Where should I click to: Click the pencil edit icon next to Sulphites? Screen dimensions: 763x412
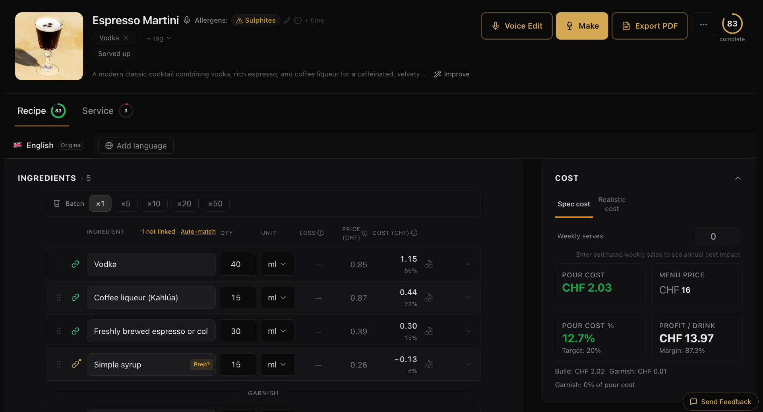pos(287,20)
